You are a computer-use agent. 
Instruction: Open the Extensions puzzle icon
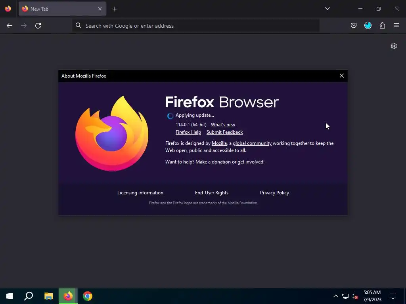pyautogui.click(x=382, y=25)
